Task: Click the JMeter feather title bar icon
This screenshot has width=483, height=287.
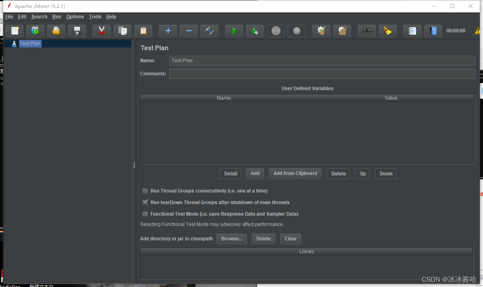Action: [9, 6]
